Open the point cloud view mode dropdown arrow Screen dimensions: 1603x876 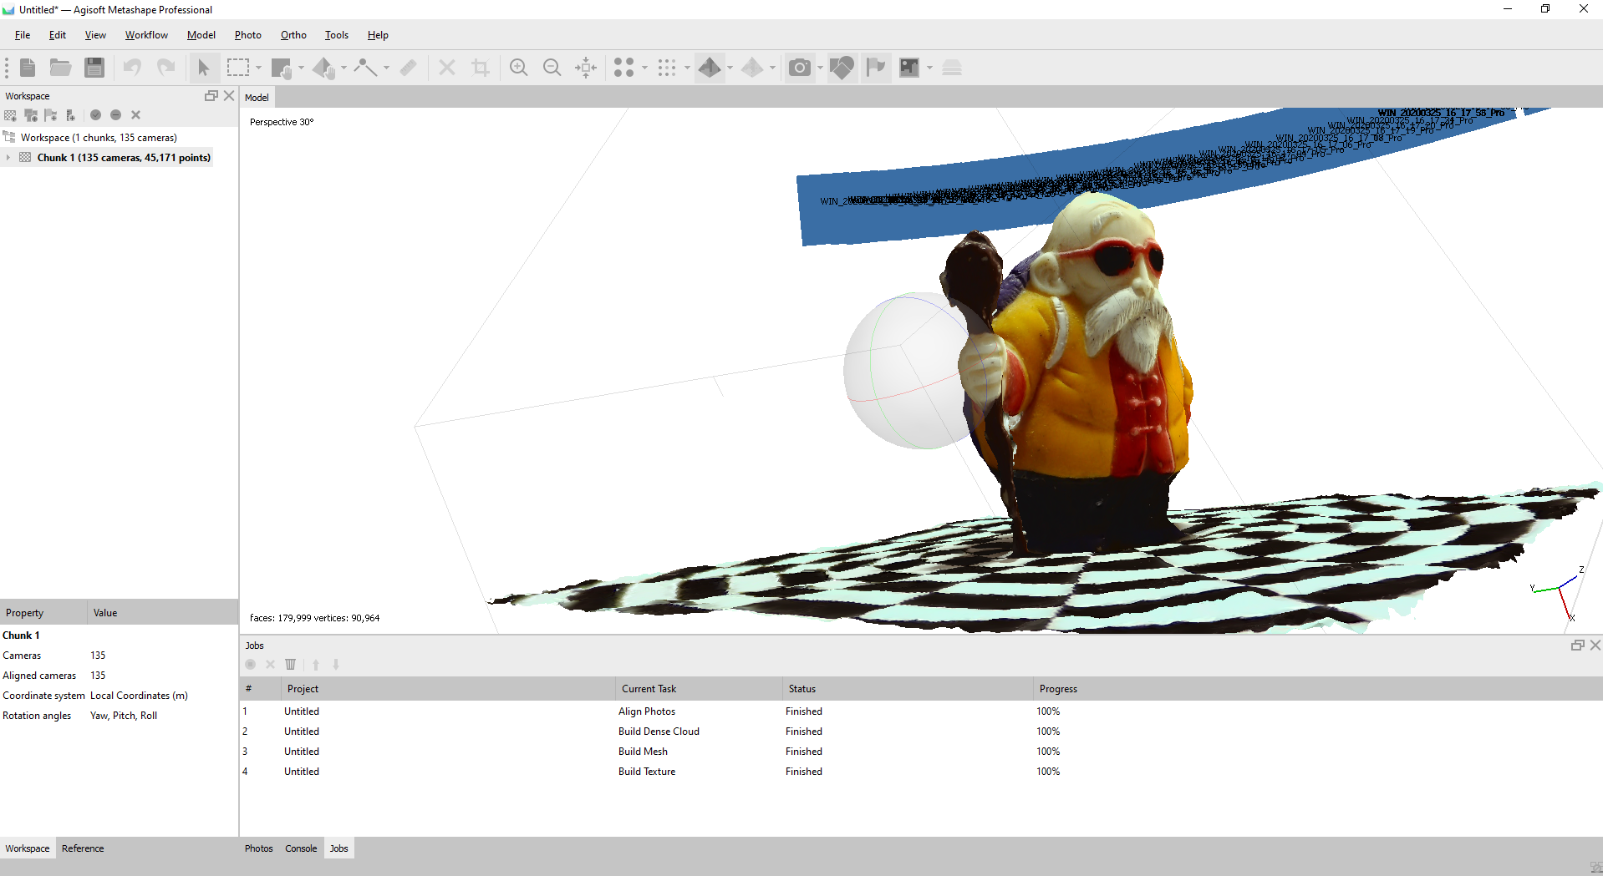tap(645, 68)
